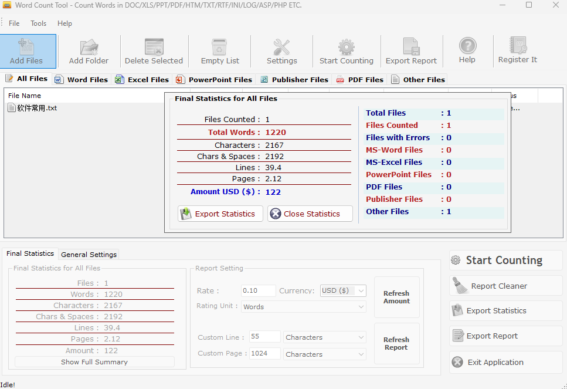Click the Pages 2.12 popup value
The image size is (567, 389).
(273, 179)
